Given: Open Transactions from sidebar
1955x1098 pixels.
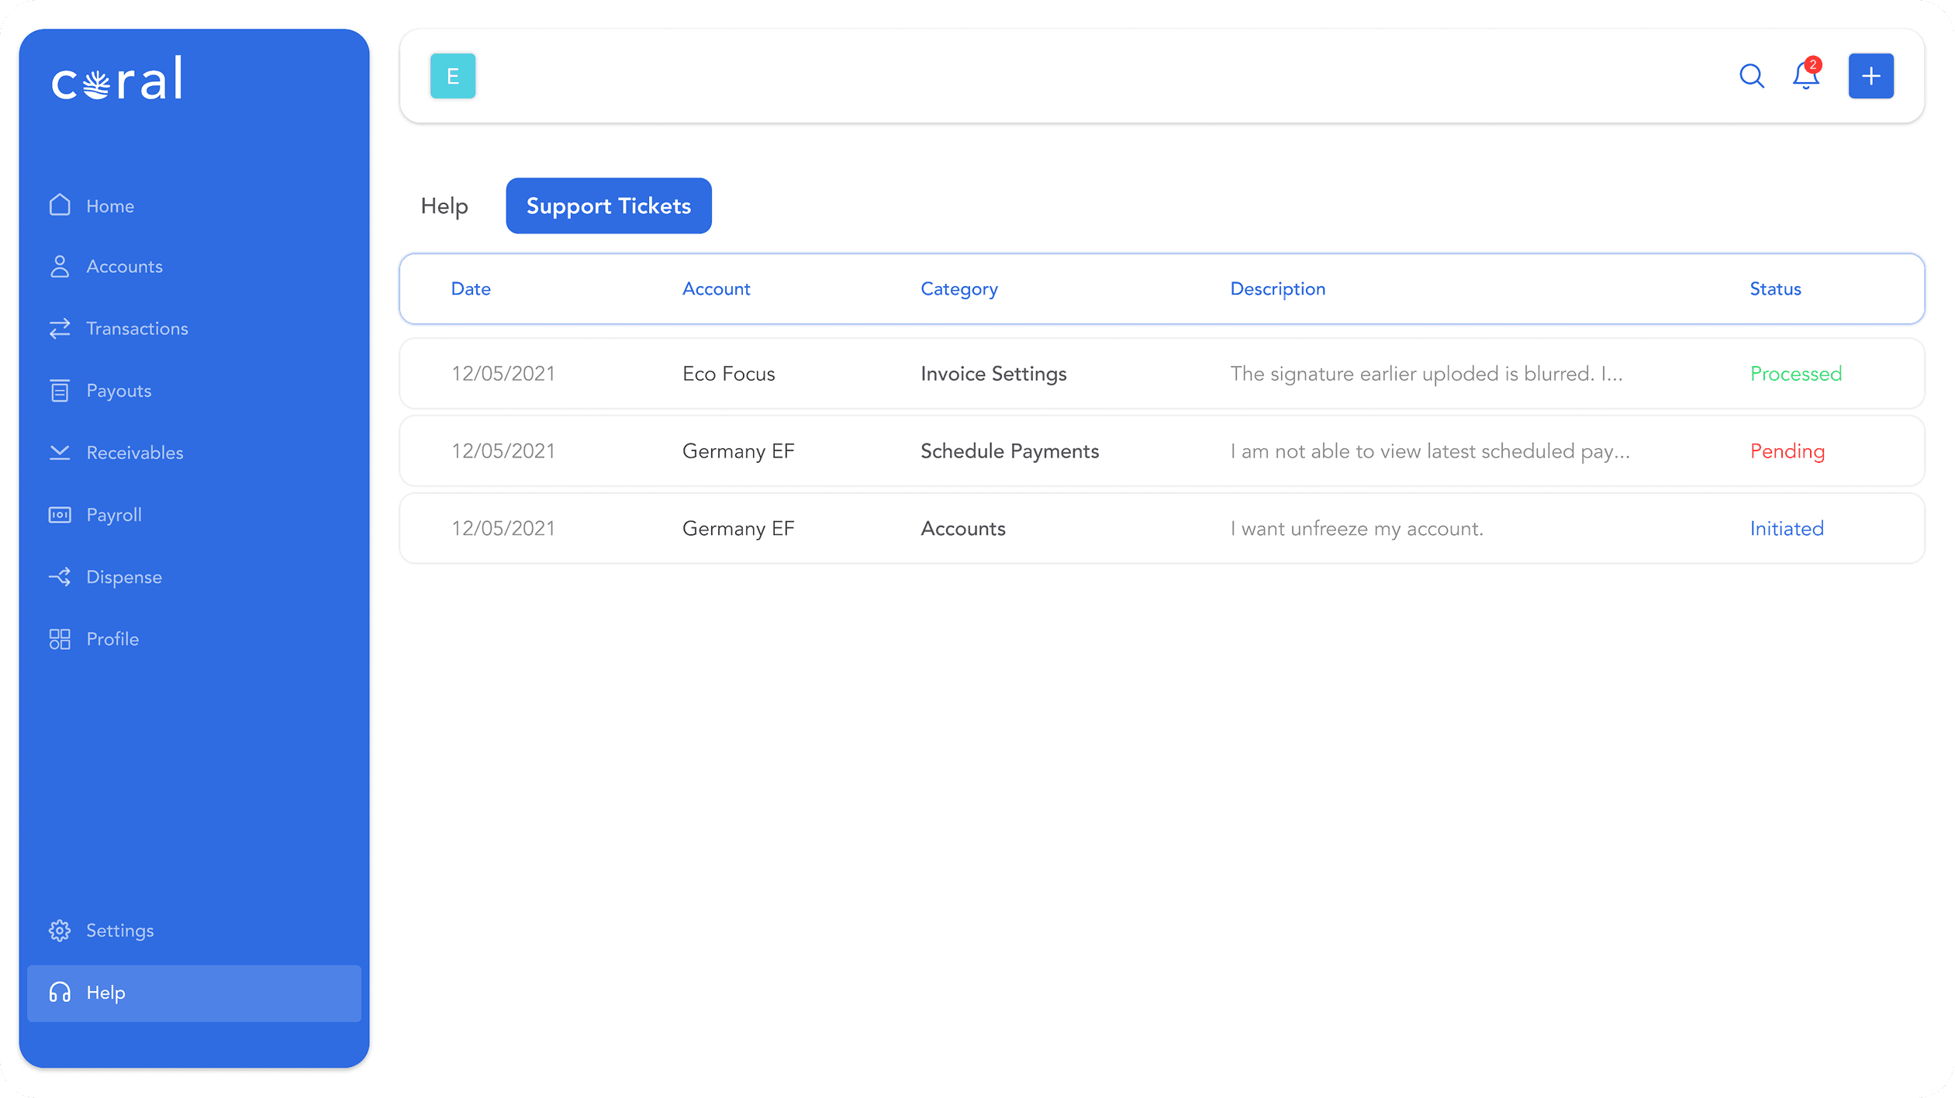Looking at the screenshot, I should (x=136, y=329).
